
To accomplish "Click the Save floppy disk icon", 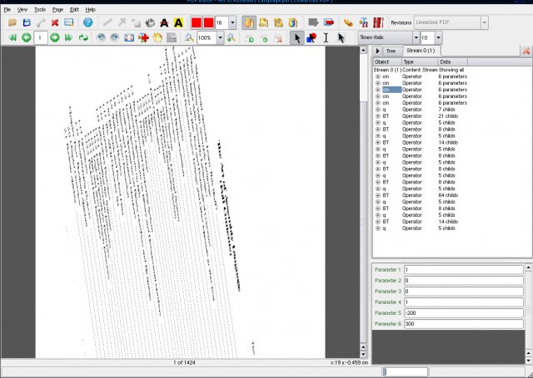I will pyautogui.click(x=27, y=22).
